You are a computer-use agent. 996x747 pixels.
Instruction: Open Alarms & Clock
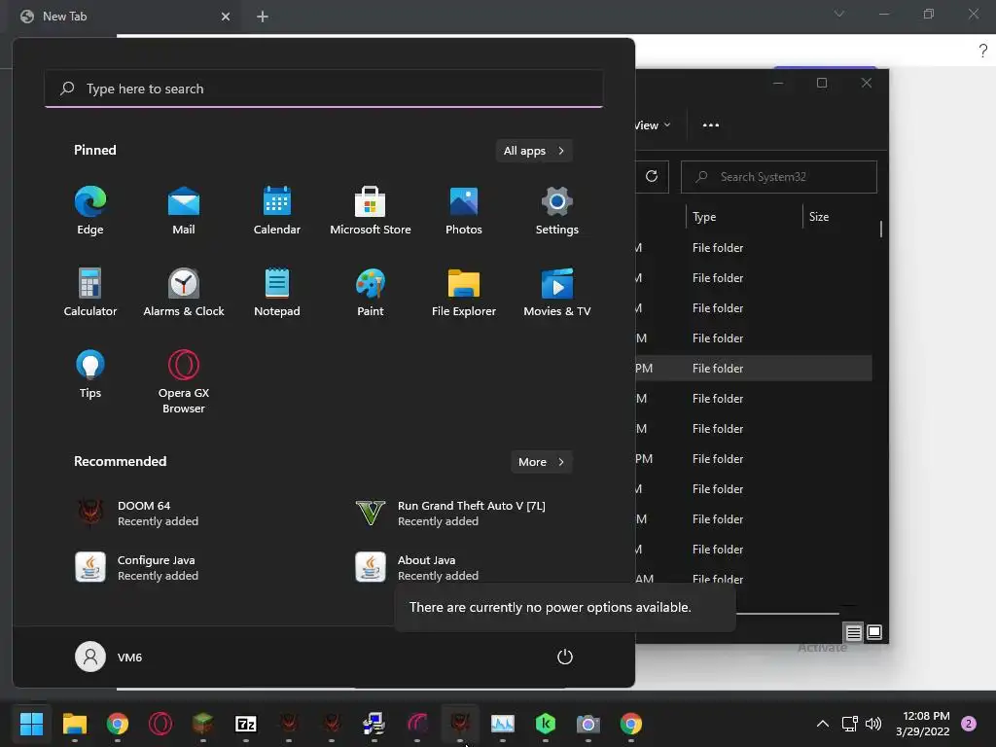click(x=184, y=292)
